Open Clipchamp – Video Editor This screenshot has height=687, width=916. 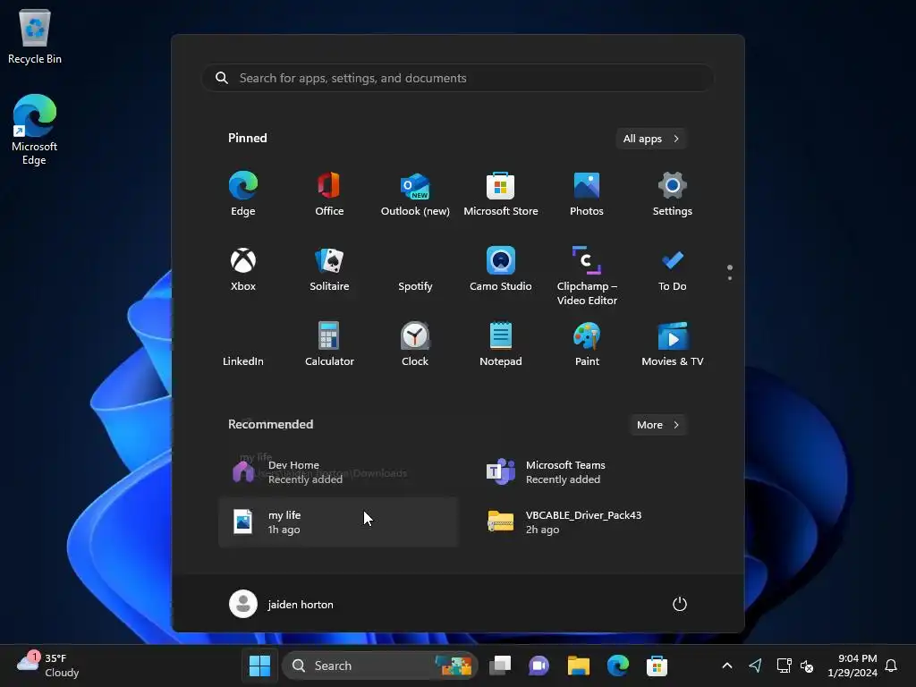(x=587, y=276)
